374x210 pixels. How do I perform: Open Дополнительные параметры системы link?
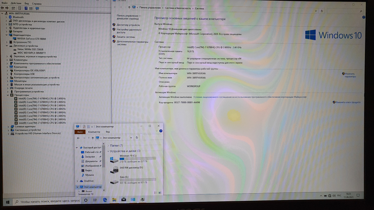pos(132,43)
